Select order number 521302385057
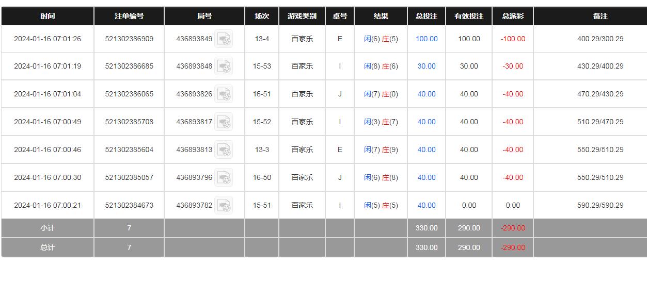The height and width of the screenshot is (283, 647). (129, 178)
